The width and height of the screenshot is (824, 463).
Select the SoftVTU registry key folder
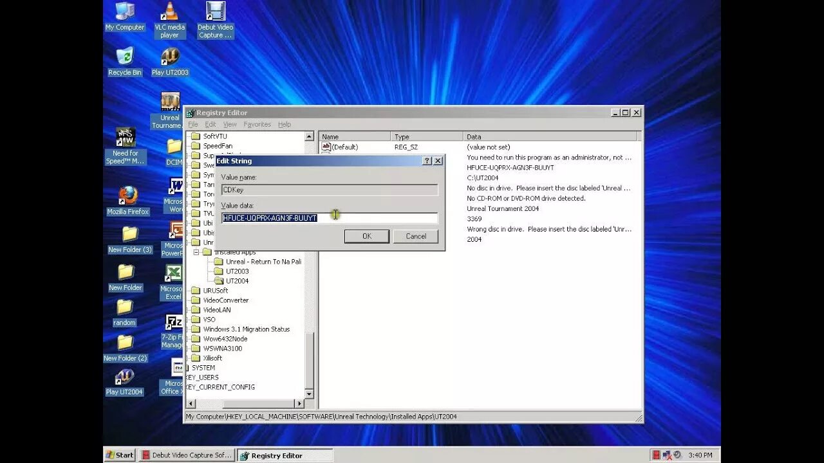(215, 136)
